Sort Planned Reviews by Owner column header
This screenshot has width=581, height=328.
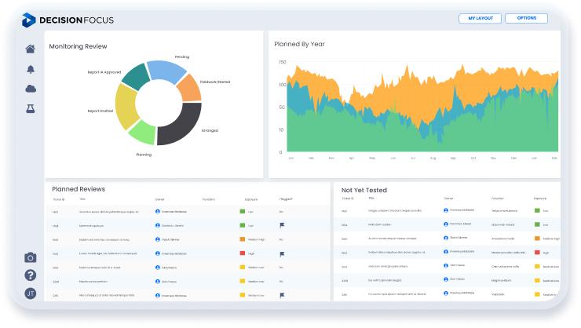tap(159, 199)
